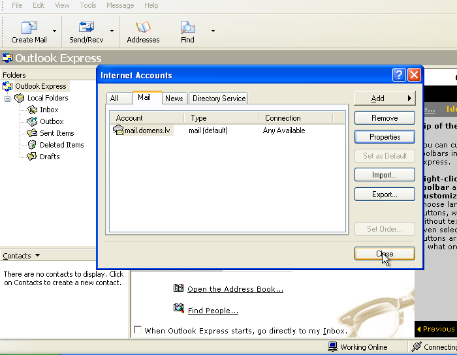The image size is (457, 355).
Task: Select the Drafts folder label
Action: coord(50,157)
